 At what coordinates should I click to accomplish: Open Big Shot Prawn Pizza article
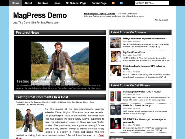tap(134, 52)
